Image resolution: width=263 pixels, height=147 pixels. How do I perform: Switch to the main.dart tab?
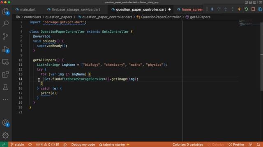point(25,9)
